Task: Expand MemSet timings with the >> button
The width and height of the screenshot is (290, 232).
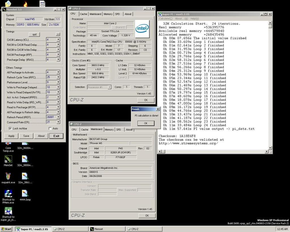Action: coord(58,34)
